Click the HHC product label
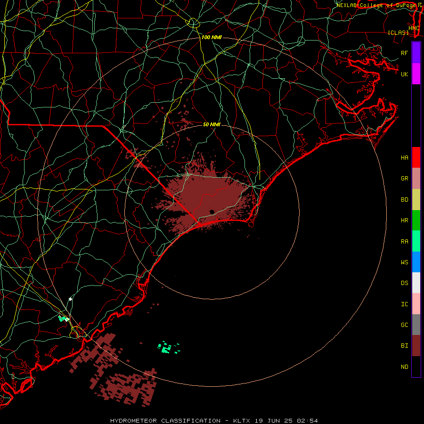The image size is (424, 424). pyautogui.click(x=414, y=28)
